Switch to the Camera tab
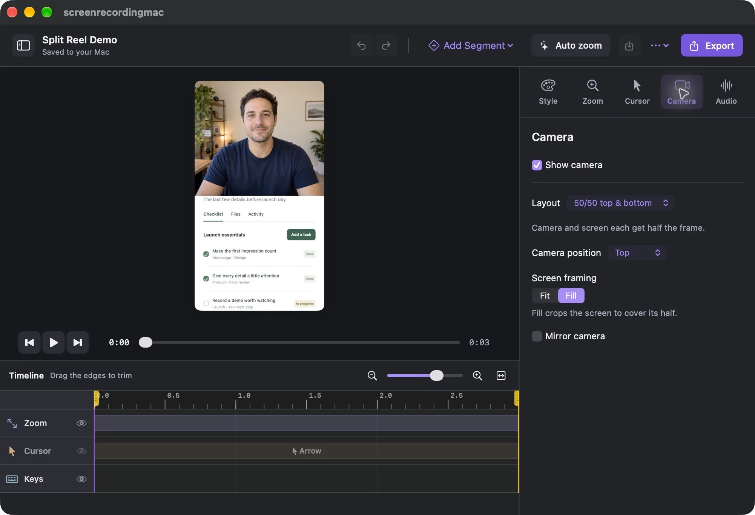This screenshot has height=515, width=755. pyautogui.click(x=681, y=92)
